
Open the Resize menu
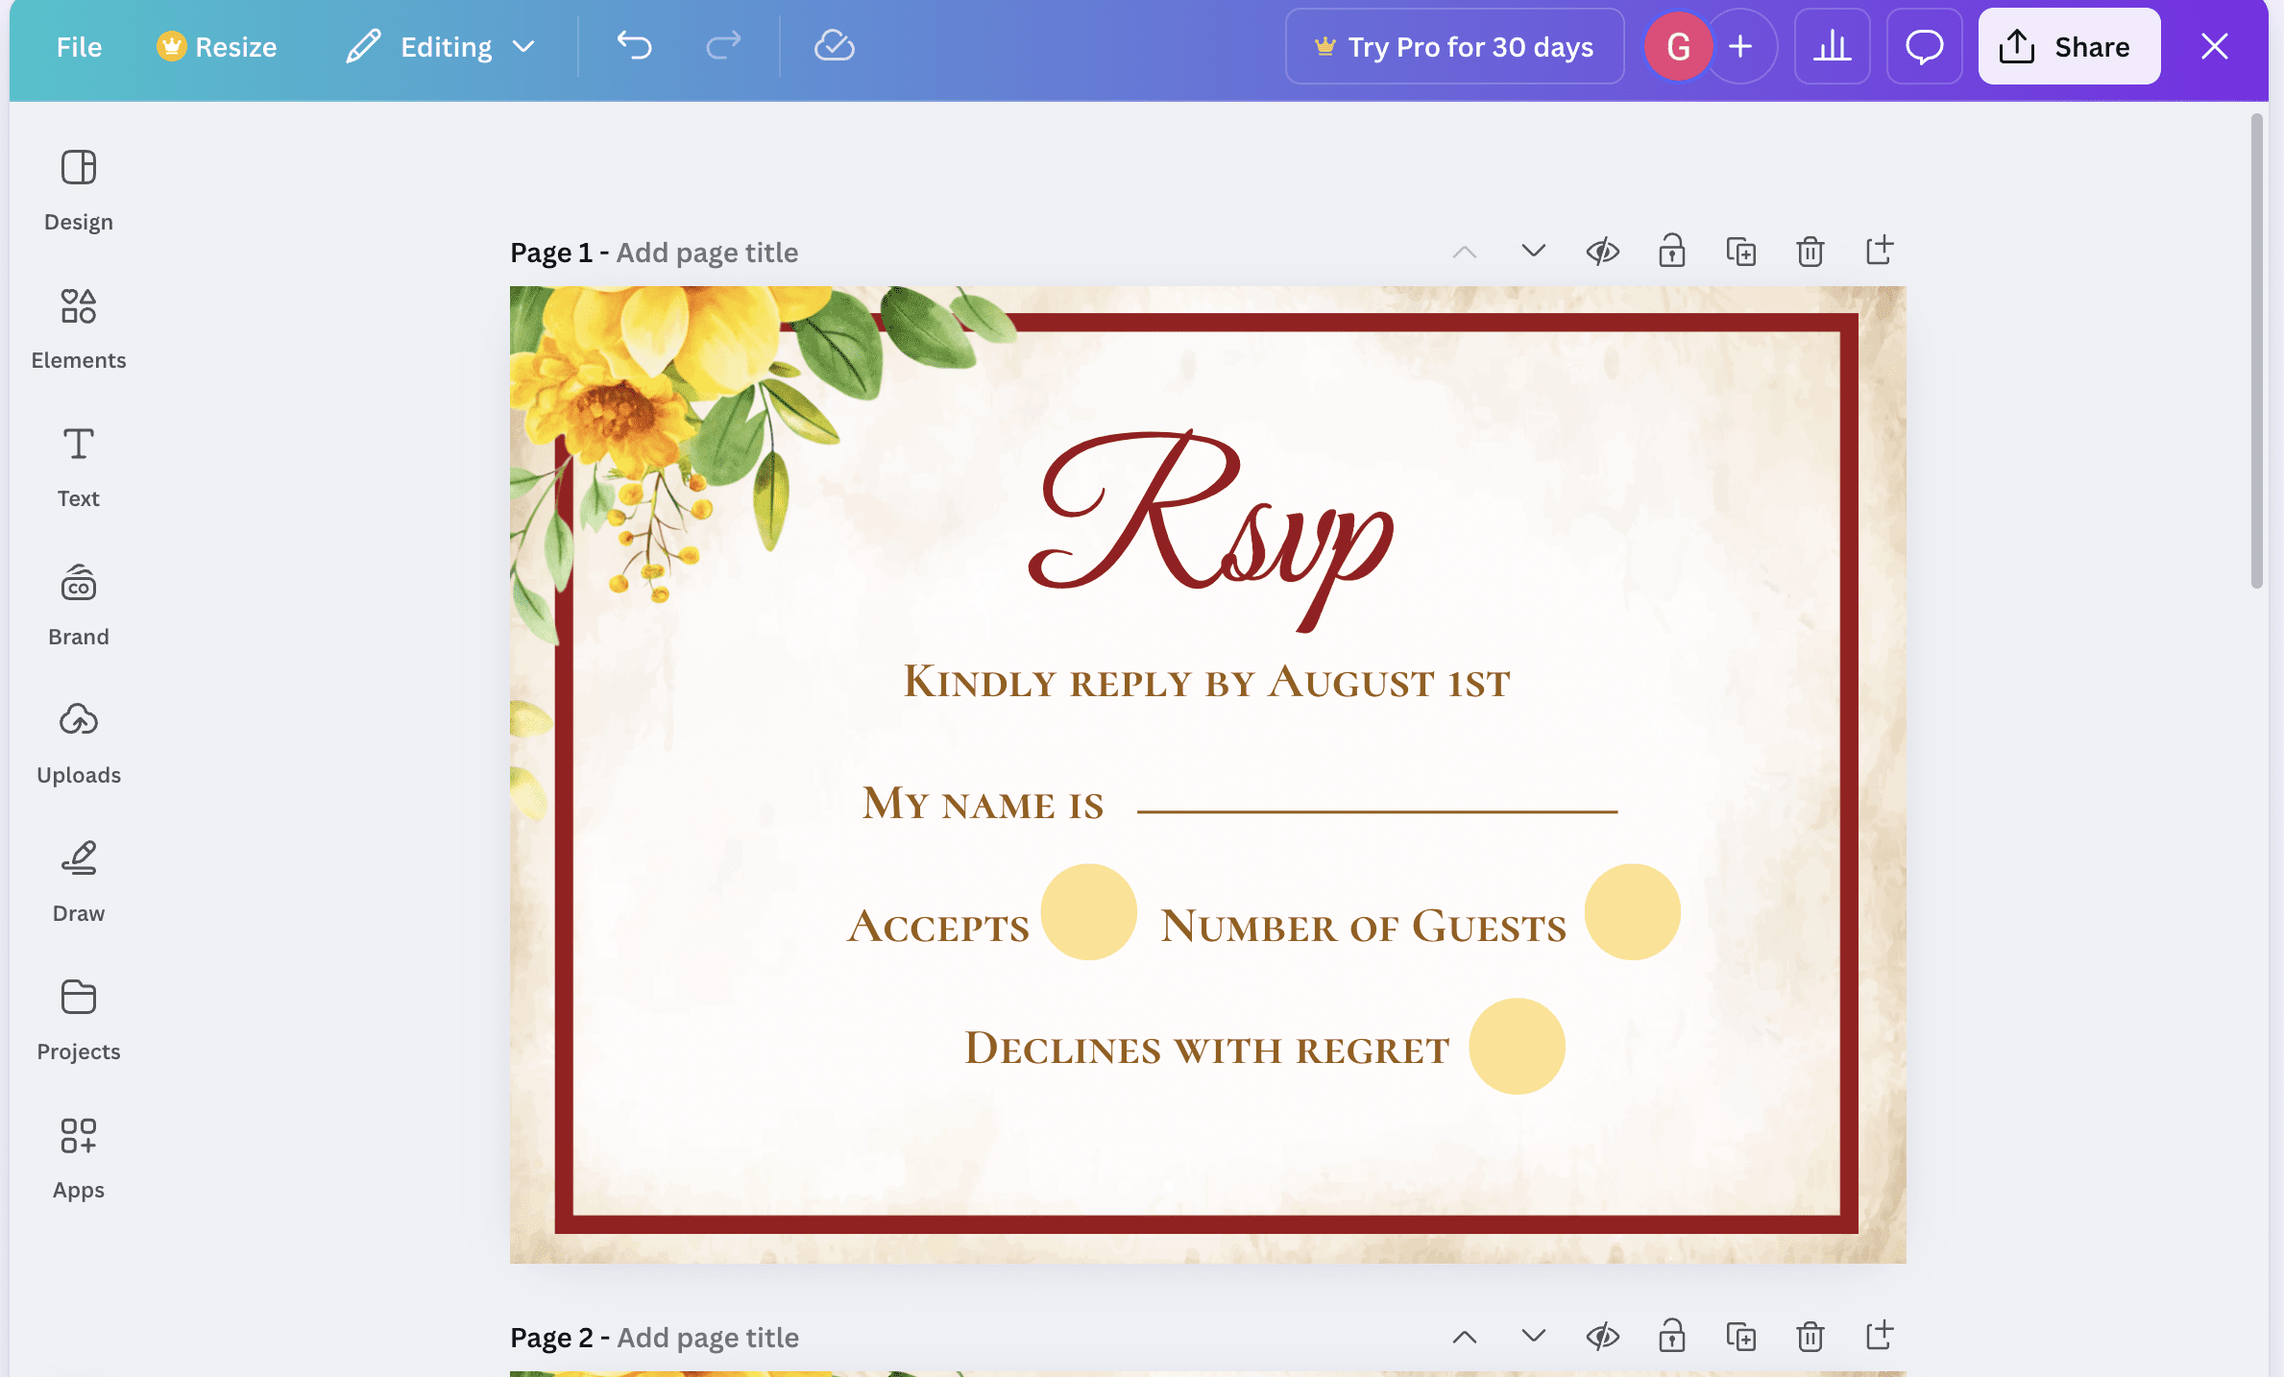pyautogui.click(x=217, y=46)
